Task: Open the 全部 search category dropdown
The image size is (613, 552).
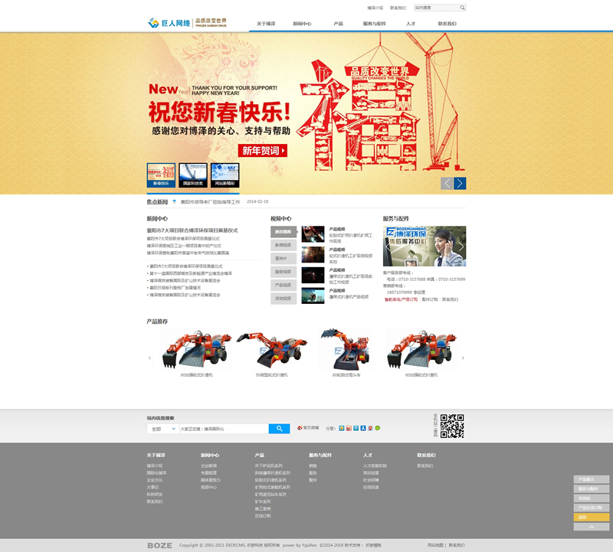Action: (x=162, y=429)
